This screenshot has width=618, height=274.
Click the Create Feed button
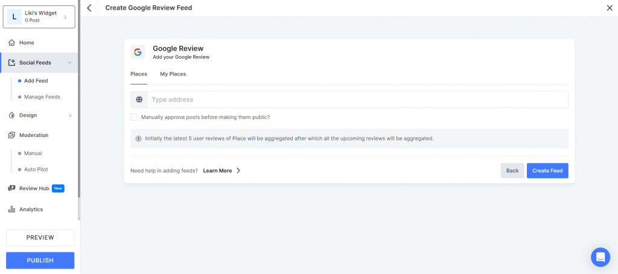click(547, 171)
